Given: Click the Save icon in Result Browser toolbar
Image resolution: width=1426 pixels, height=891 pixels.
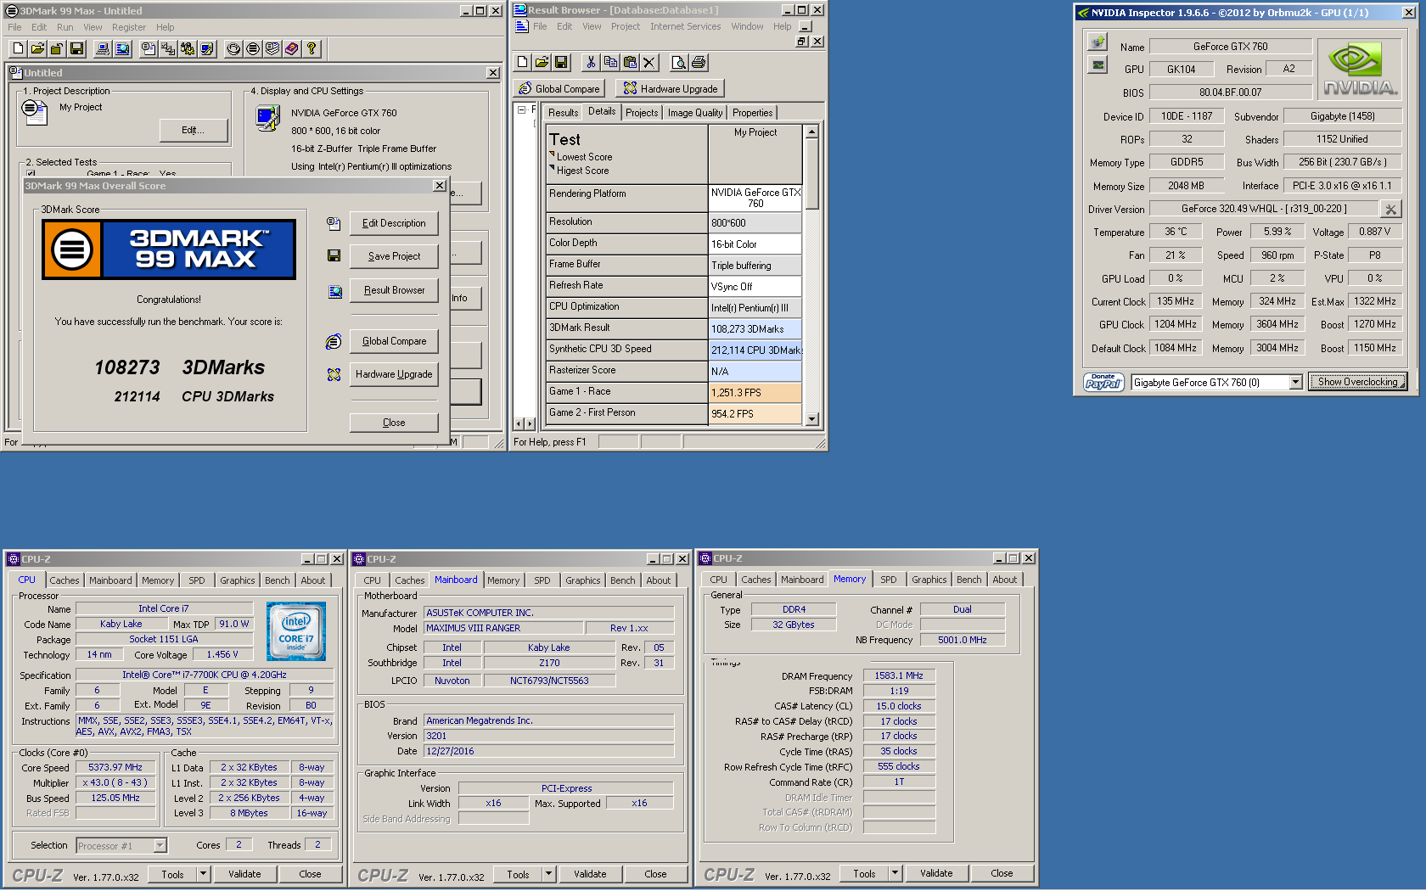Looking at the screenshot, I should pyautogui.click(x=561, y=62).
